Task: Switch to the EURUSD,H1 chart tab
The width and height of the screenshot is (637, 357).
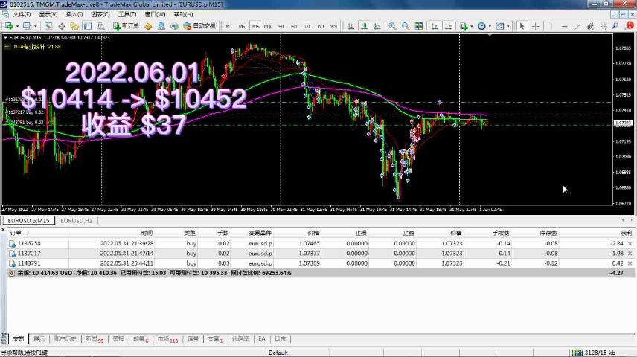Action: (76, 221)
